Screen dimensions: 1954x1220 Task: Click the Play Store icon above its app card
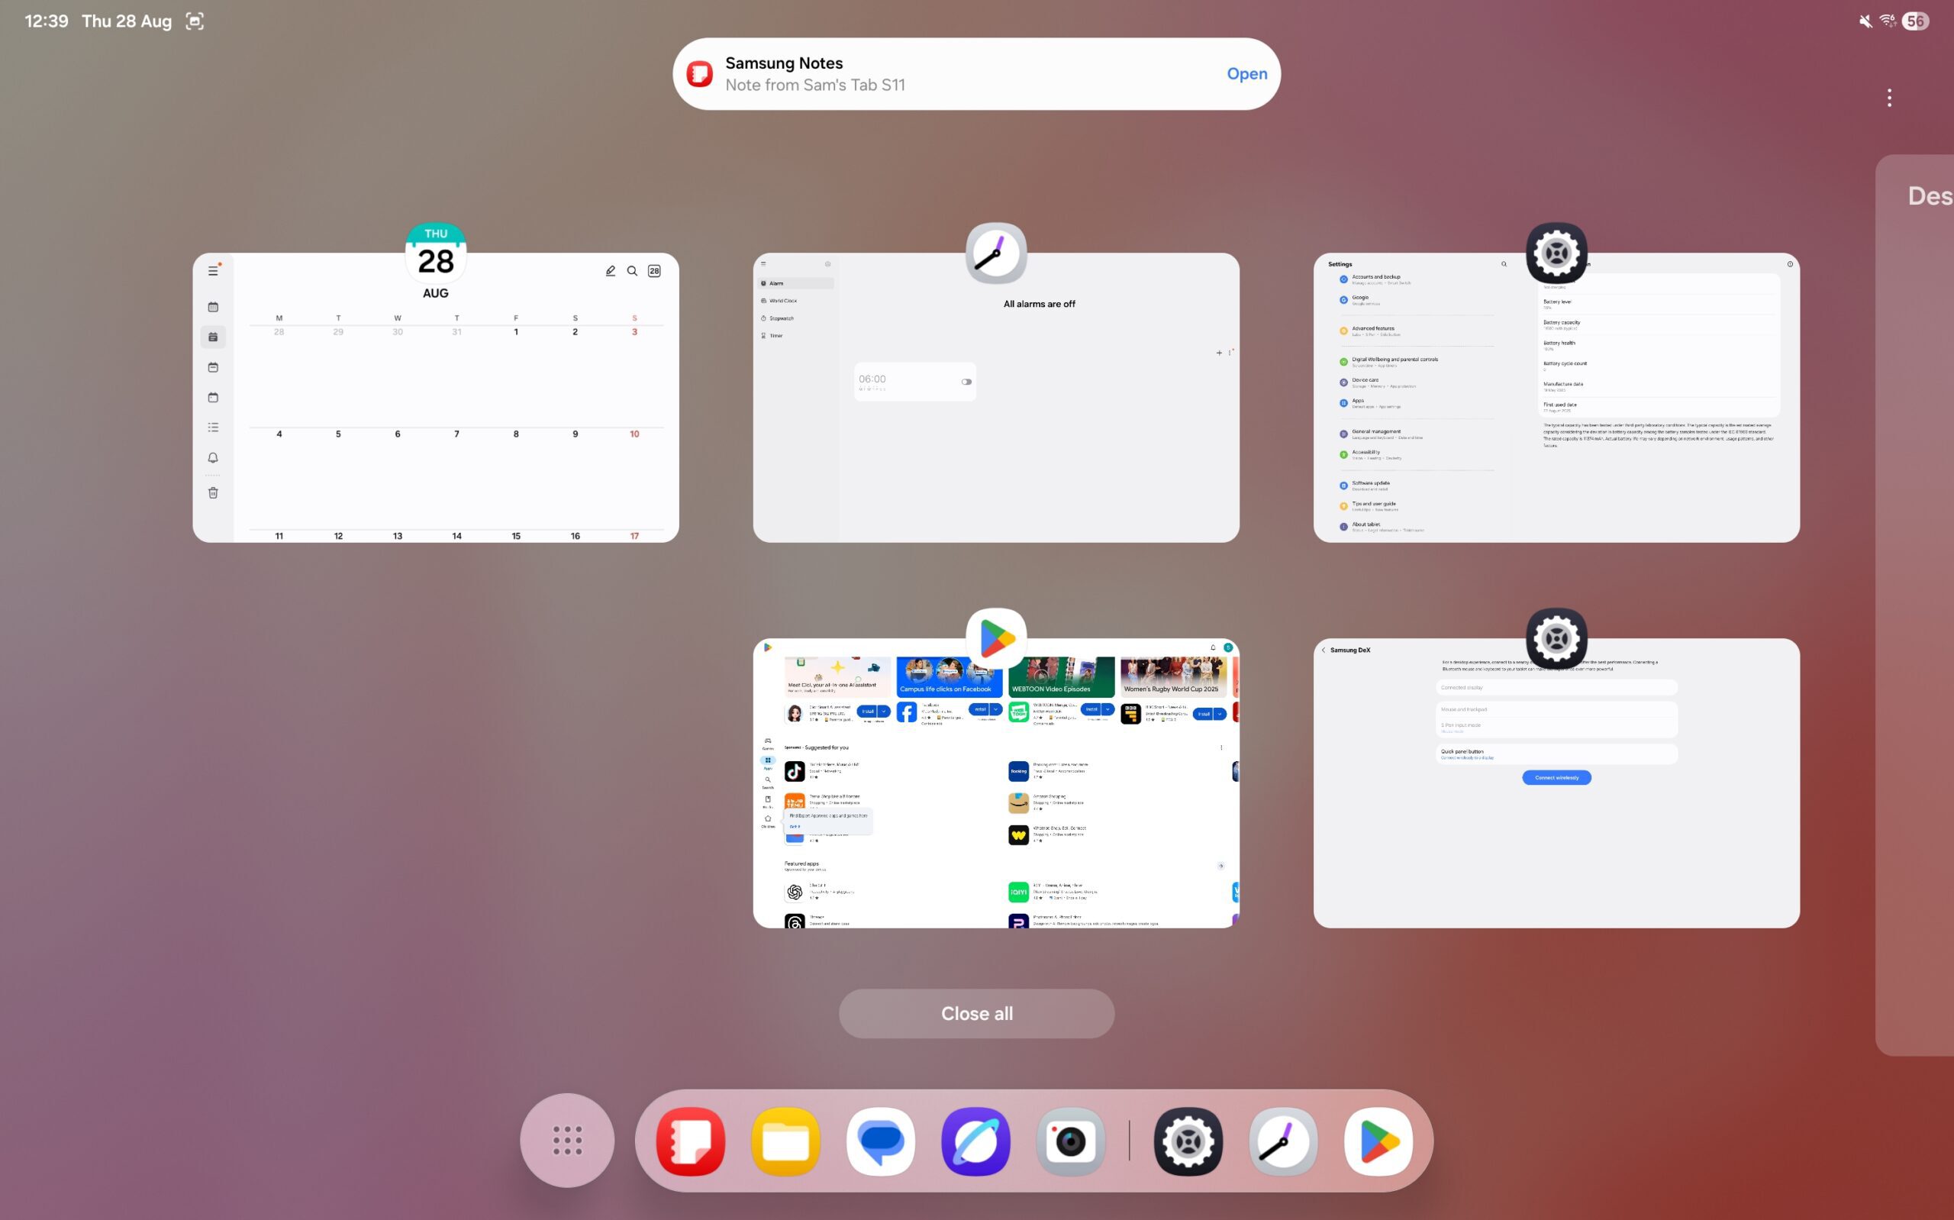pos(996,637)
